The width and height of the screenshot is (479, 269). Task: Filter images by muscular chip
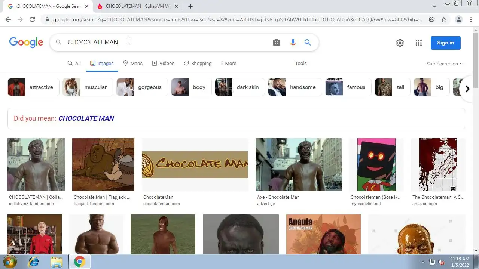(x=88, y=87)
